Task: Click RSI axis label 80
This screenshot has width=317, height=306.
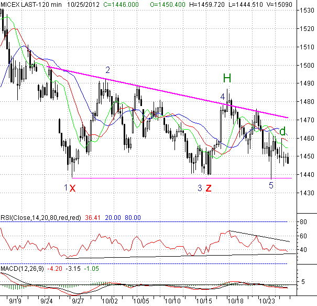Action: (x=303, y=222)
